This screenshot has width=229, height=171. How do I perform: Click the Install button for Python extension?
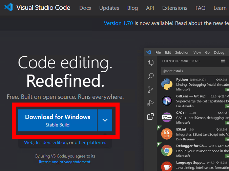coord(227,90)
